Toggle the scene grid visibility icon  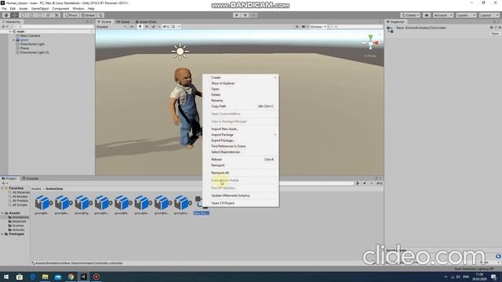pos(173,27)
